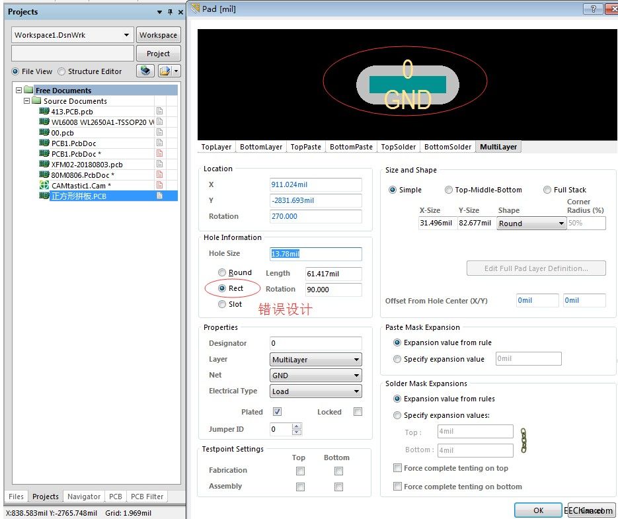Switch to the BottomSolder tab

(447, 146)
